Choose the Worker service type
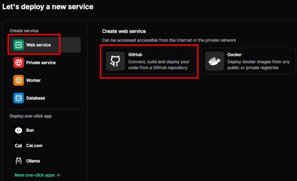This screenshot has height=181, width=297. point(45,80)
